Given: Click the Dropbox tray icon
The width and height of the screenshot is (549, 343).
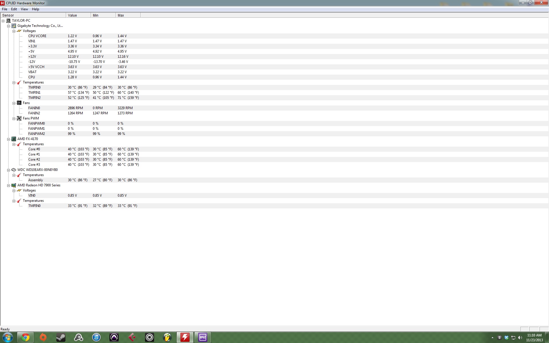Looking at the screenshot, I should [506, 338].
